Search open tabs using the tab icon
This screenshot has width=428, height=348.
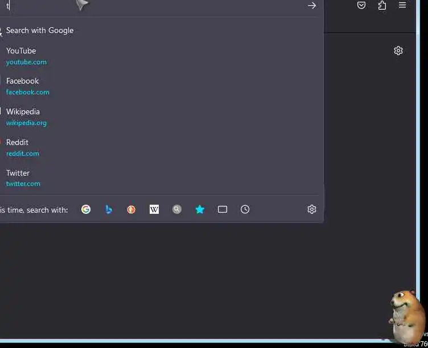(x=223, y=209)
